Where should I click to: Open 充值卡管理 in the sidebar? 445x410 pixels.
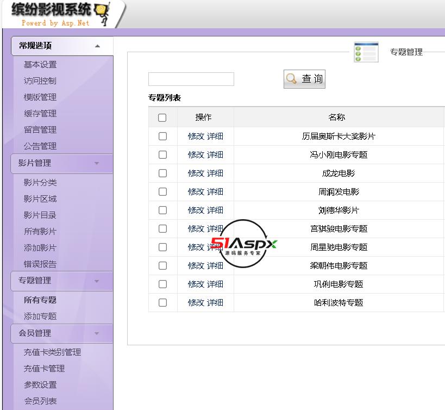click(x=44, y=369)
